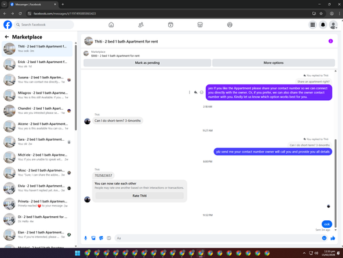Open Susana conversation in list
Screen dimensions: 343x258
tap(37, 80)
